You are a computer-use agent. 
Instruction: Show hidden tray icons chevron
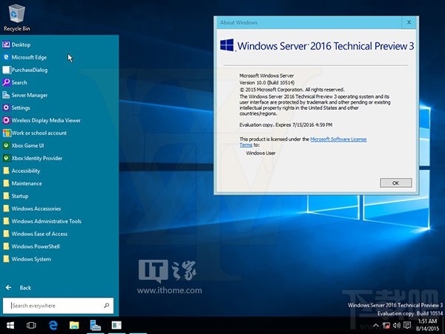tap(376, 326)
